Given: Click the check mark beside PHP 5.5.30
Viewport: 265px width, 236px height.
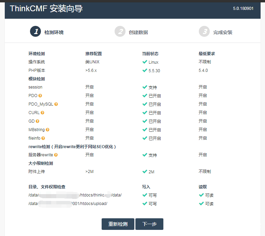Looking at the screenshot, I should point(145,70).
